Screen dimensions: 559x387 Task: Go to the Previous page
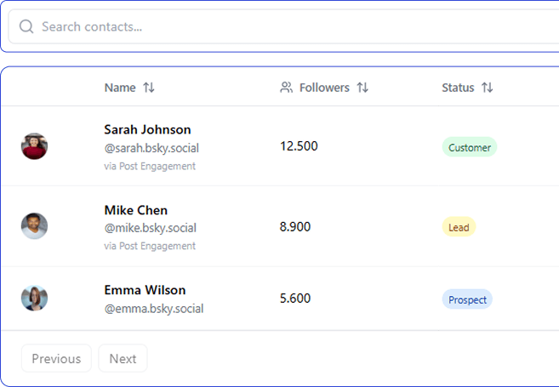pyautogui.click(x=56, y=359)
